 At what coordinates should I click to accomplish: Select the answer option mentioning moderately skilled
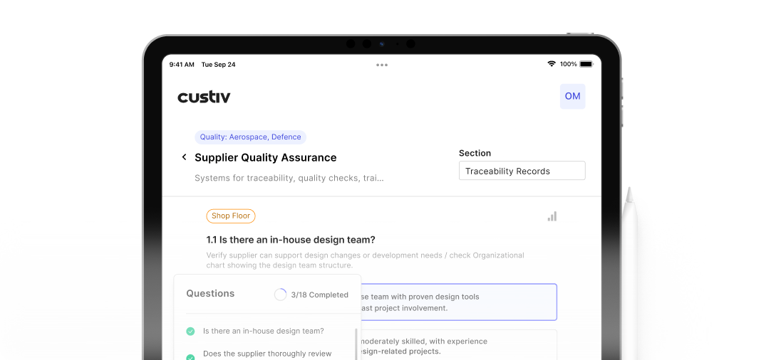(457, 345)
